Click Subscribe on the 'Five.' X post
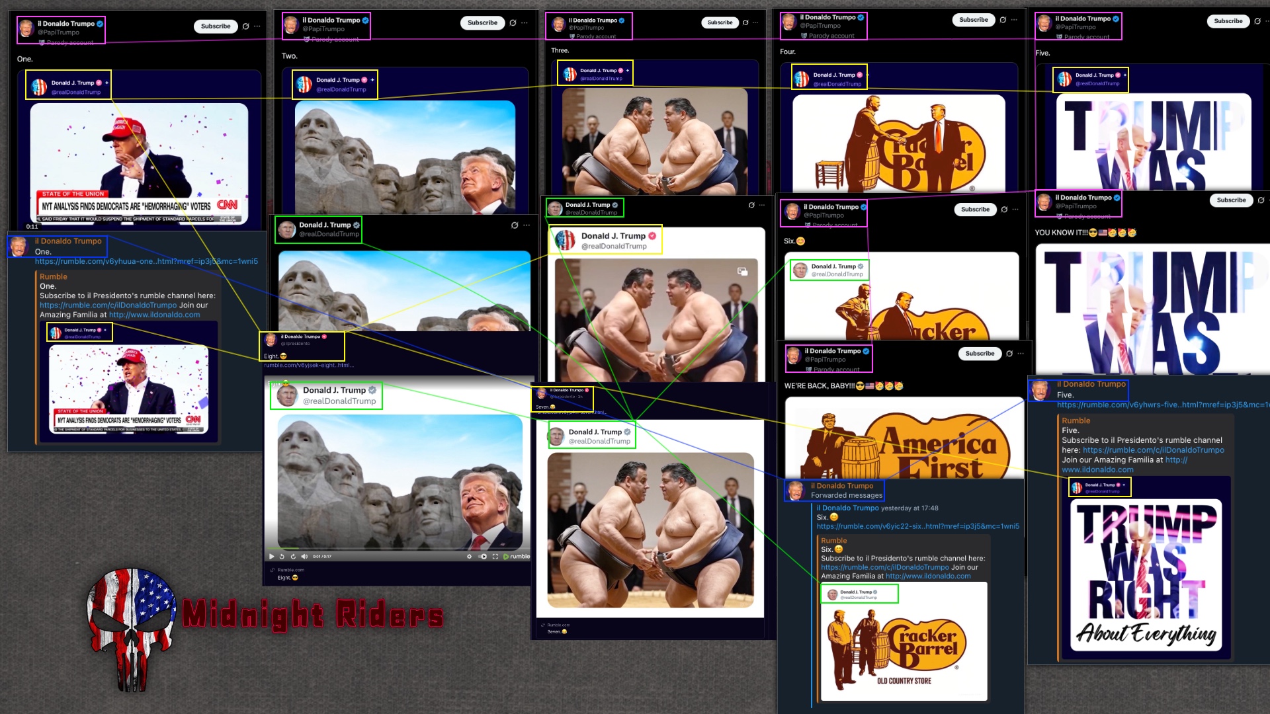The image size is (1270, 714). pos(1228,21)
